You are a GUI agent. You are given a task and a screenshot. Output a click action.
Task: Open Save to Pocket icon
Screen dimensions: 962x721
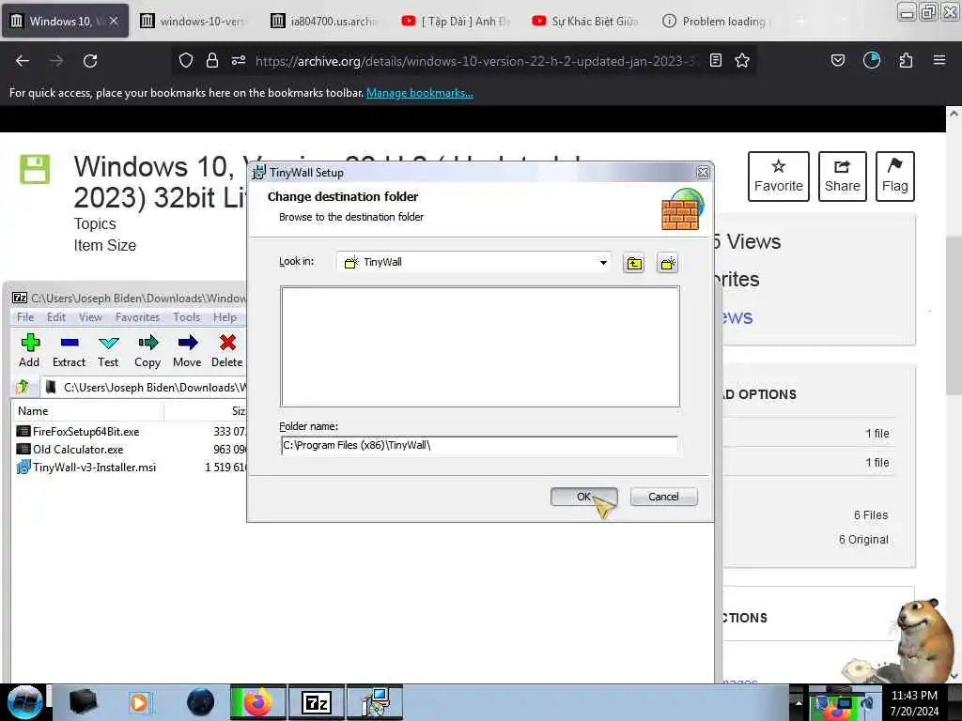(838, 61)
